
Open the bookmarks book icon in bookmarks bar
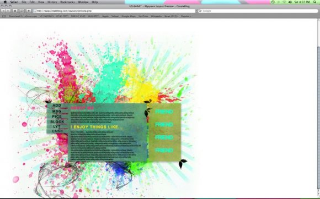point(4,16)
